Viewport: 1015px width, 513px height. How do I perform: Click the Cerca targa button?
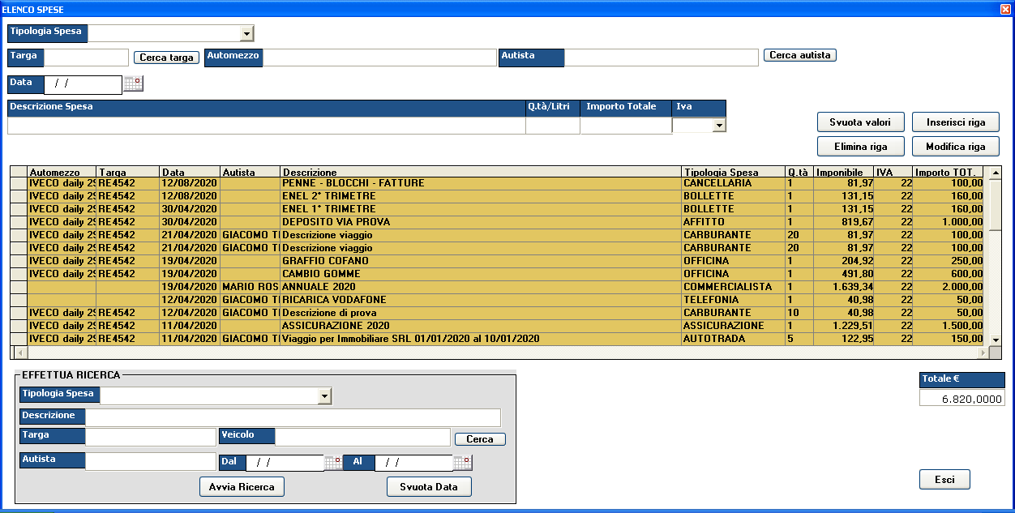(x=166, y=58)
